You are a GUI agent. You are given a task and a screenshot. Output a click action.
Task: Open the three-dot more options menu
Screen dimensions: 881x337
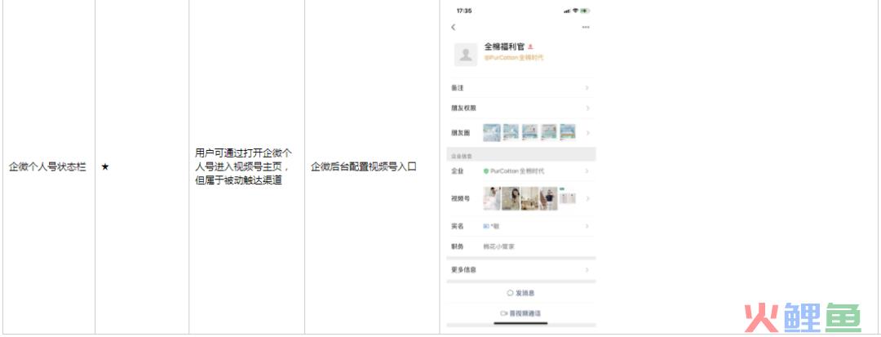586,27
